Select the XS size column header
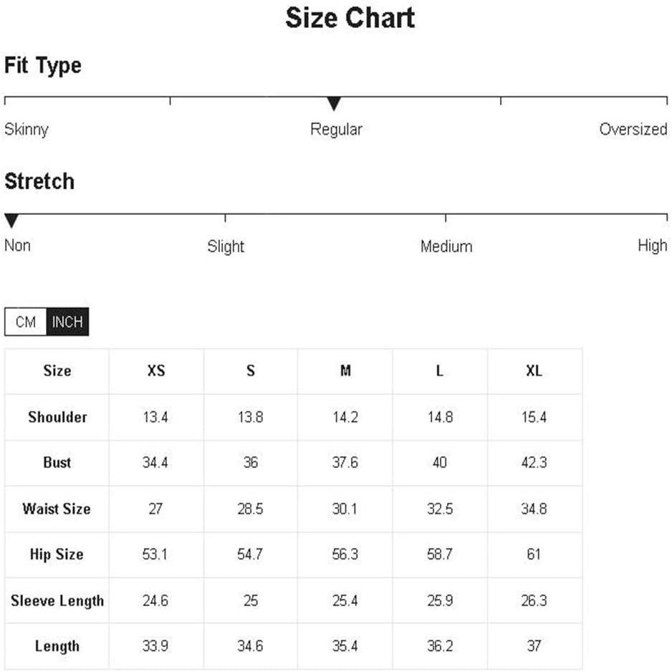The height and width of the screenshot is (672, 672). (156, 370)
